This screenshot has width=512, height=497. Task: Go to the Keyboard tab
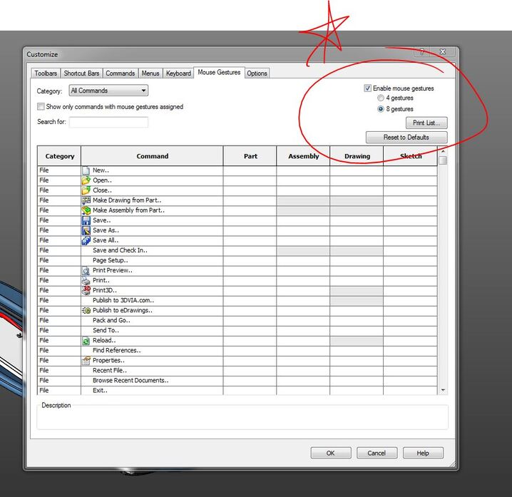coord(178,73)
